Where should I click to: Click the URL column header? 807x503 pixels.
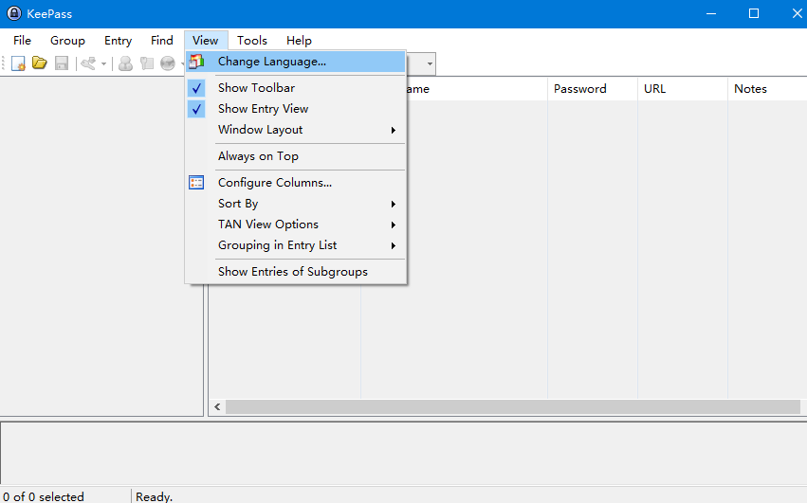coord(683,89)
